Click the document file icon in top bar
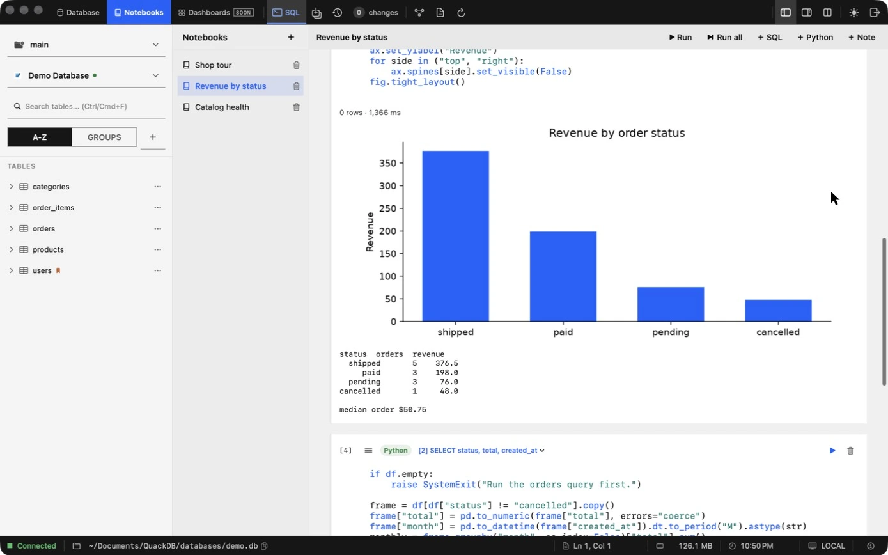The image size is (888, 555). 440,12
